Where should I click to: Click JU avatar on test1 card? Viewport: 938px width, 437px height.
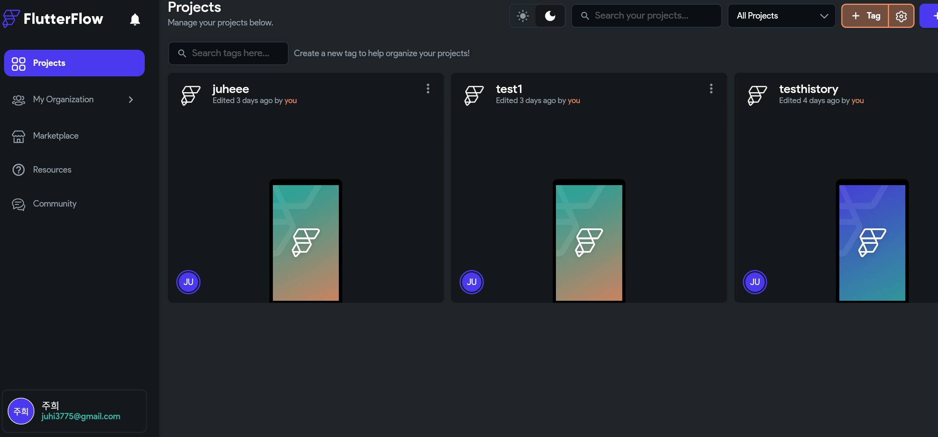coord(472,282)
